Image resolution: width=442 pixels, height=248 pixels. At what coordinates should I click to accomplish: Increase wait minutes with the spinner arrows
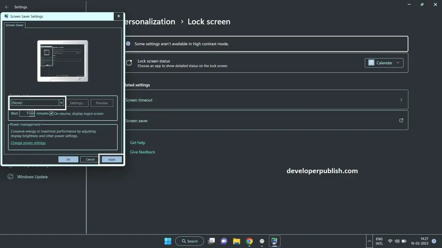point(32,112)
